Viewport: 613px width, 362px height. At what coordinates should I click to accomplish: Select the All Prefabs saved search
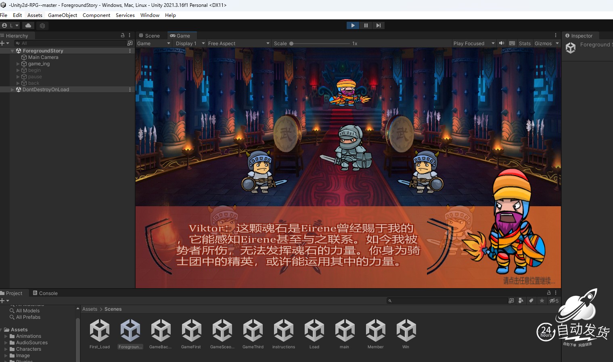(x=28, y=317)
